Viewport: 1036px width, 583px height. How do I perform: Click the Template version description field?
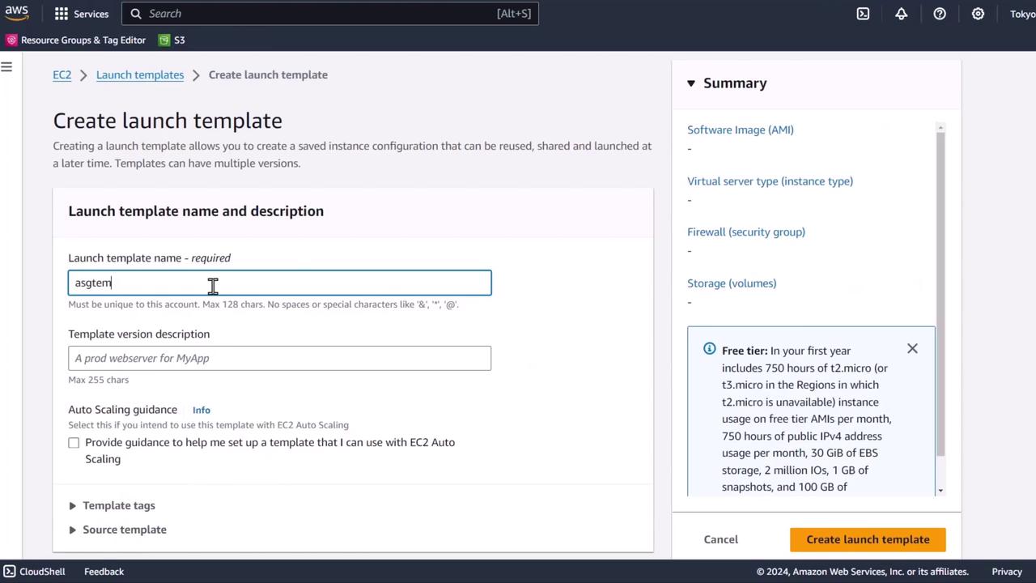point(279,358)
